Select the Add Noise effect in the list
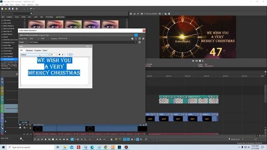Viewport: 267px width, 150px height. [x=7, y=20]
